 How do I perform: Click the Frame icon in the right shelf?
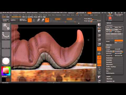click(x=99, y=73)
